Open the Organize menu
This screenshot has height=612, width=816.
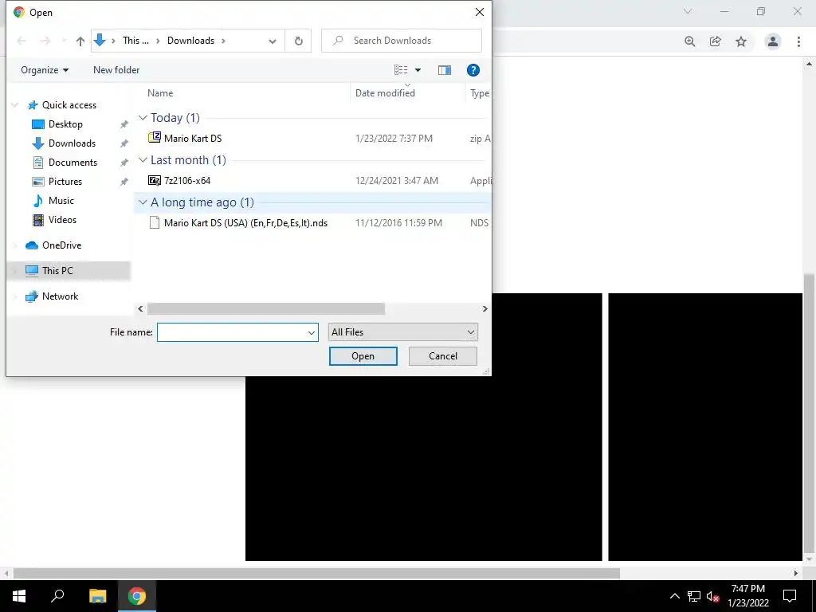[x=45, y=70]
